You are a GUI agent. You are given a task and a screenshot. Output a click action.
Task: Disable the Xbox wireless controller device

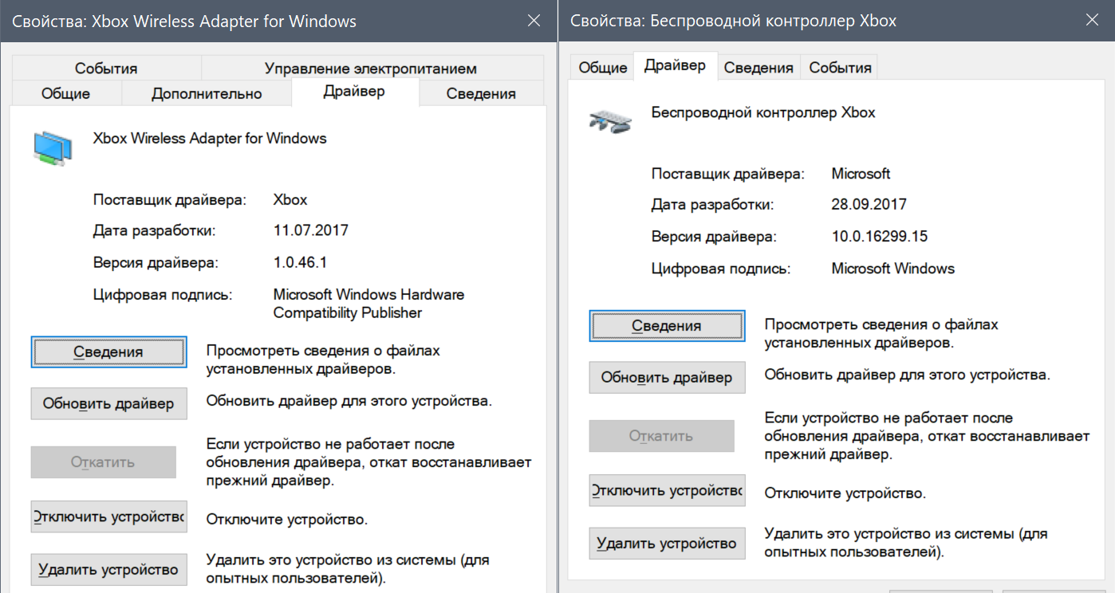(666, 491)
